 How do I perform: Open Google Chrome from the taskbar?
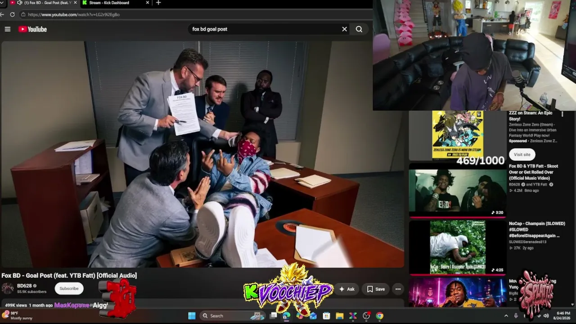[380, 316]
